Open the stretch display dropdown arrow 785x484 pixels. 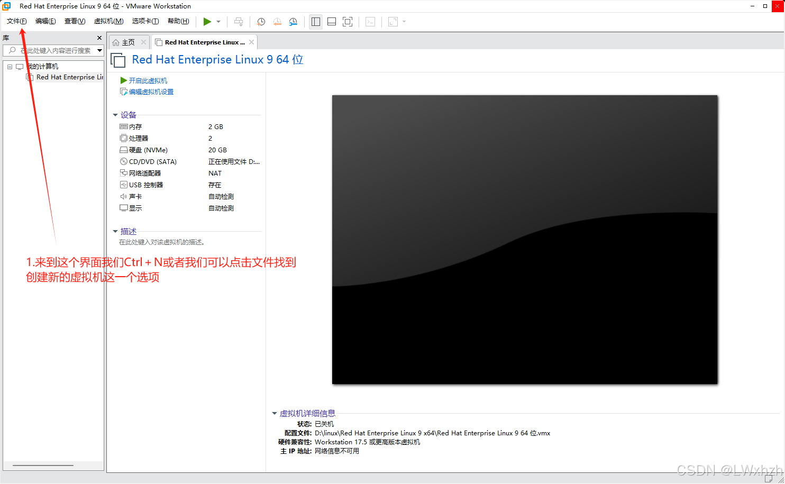tap(404, 22)
